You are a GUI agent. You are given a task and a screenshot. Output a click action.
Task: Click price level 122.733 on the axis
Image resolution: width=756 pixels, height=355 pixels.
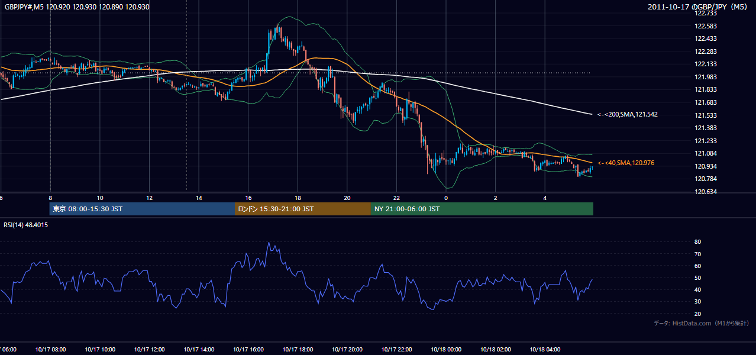[706, 13]
